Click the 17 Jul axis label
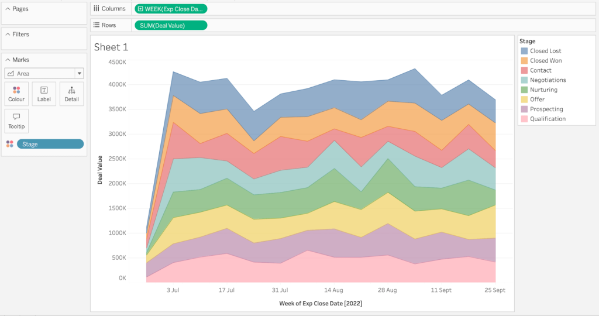The image size is (599, 316). pyautogui.click(x=226, y=290)
